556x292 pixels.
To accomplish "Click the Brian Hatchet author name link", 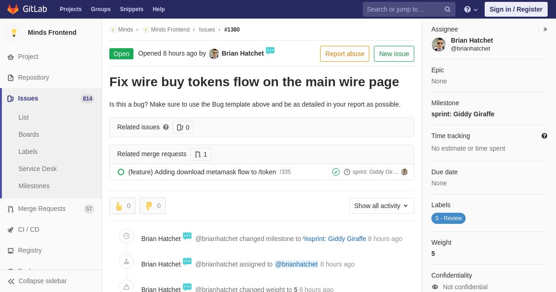I will [x=243, y=53].
